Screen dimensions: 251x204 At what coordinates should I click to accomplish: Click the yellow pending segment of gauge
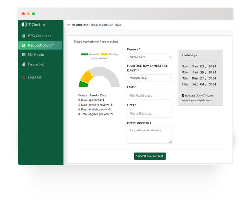point(86,76)
